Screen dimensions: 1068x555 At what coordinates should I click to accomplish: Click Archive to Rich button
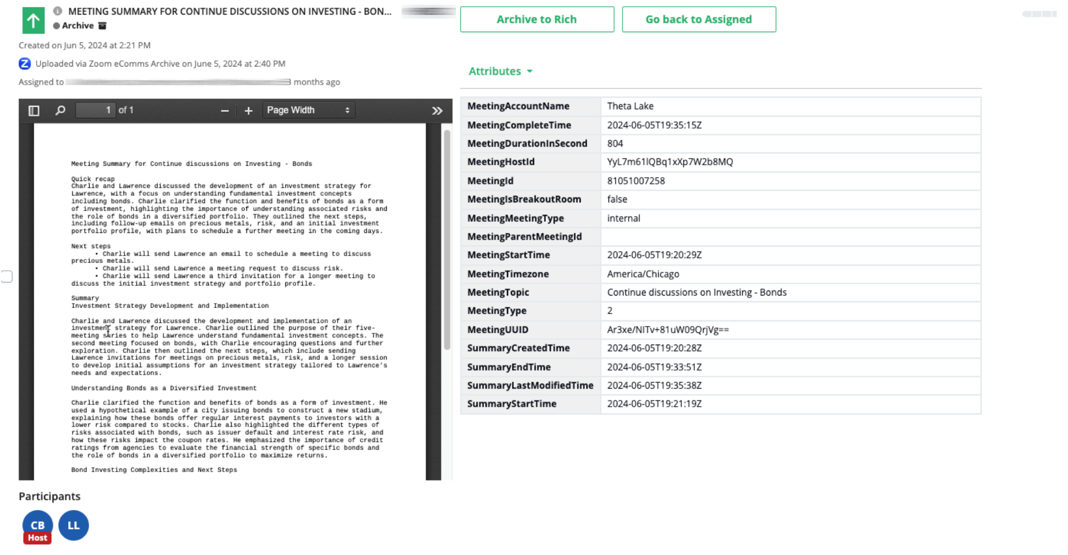click(537, 19)
